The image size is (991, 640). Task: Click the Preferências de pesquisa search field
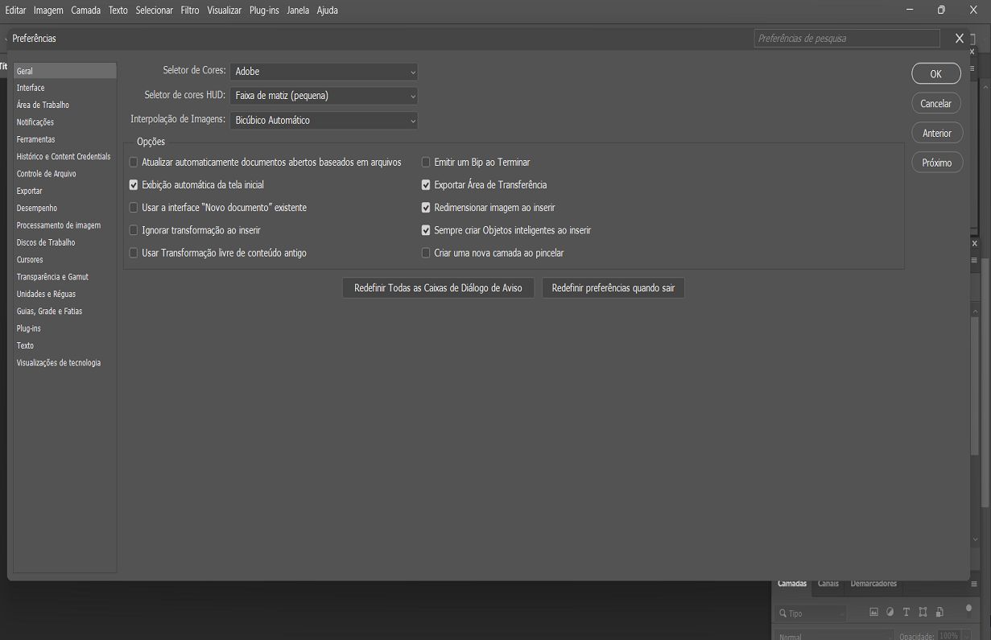[x=846, y=38]
